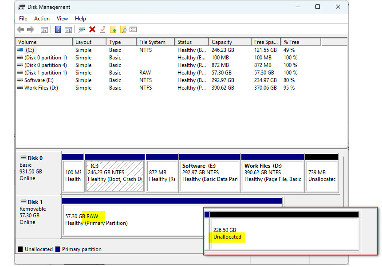
Task: Minimize the Disk Management window
Action: [x=297, y=7]
